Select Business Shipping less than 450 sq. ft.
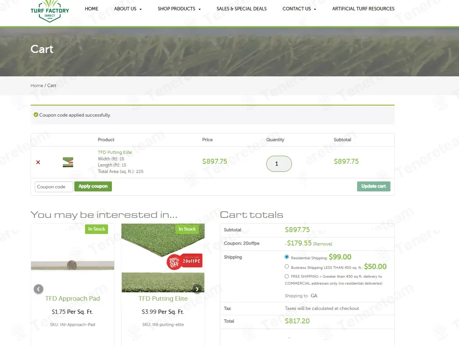This screenshot has width=459, height=346. (287, 267)
